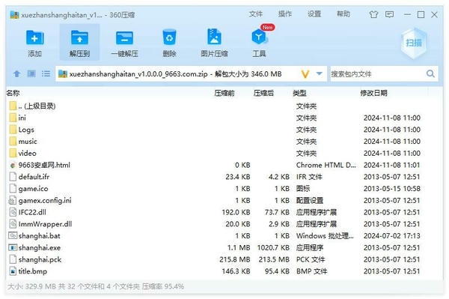Select the music folder
The width and height of the screenshot is (449, 299).
point(224,142)
